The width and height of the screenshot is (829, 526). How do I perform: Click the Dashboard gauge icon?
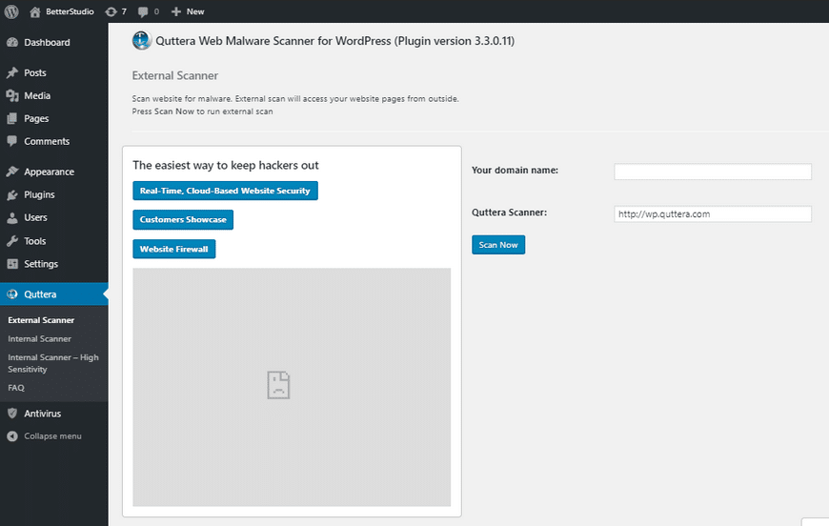click(12, 42)
